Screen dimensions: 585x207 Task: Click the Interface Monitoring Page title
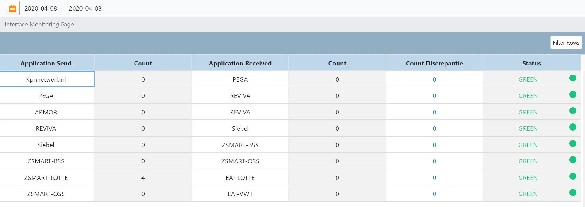point(39,24)
